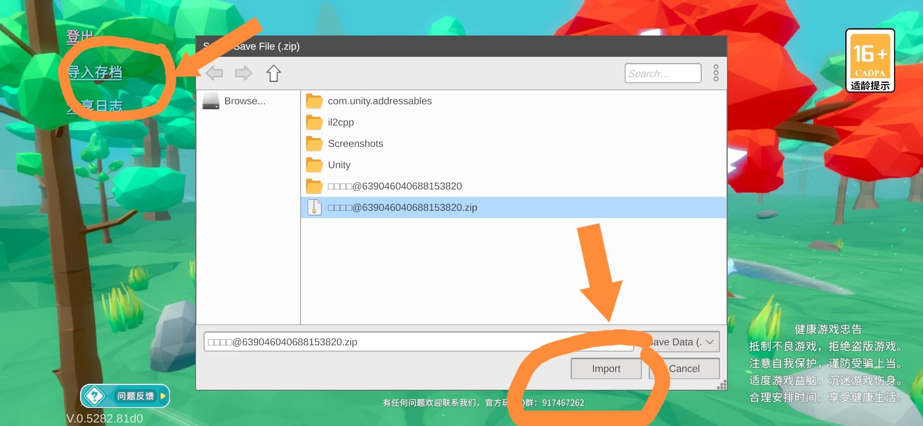The image size is (923, 426).
Task: Open the Screenshots folder
Action: tap(355, 144)
